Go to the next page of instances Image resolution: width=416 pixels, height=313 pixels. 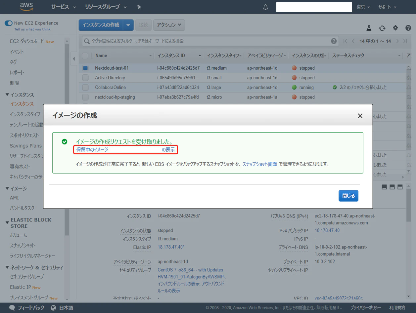point(397,41)
